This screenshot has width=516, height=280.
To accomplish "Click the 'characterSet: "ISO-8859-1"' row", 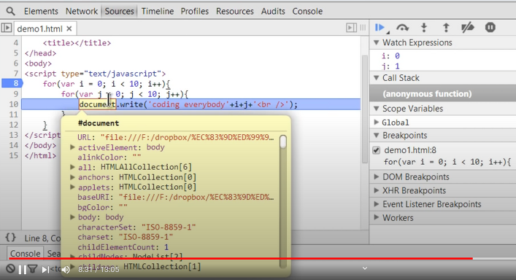I will (136, 227).
